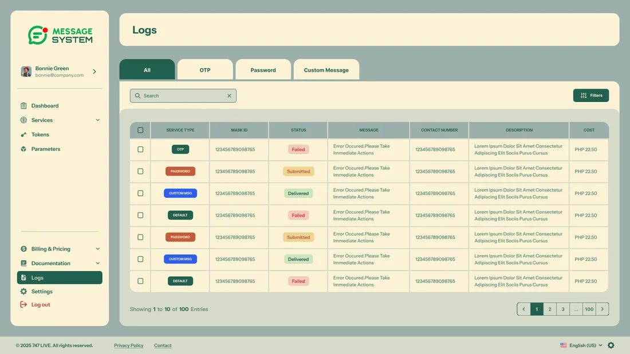Viewport: 630px width, 354px height.
Task: Click the search magnifier icon
Action: point(138,96)
